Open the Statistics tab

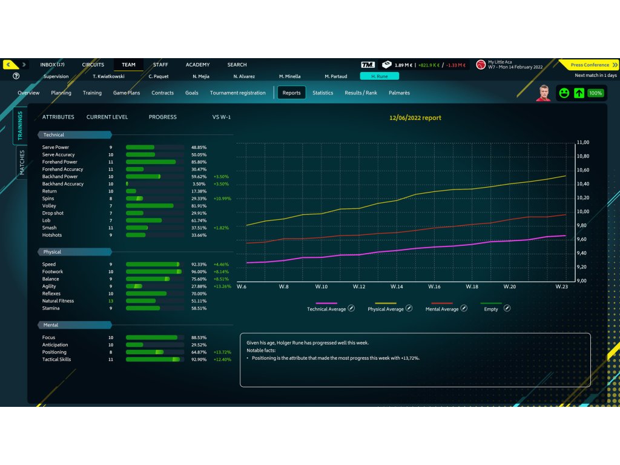pyautogui.click(x=323, y=93)
